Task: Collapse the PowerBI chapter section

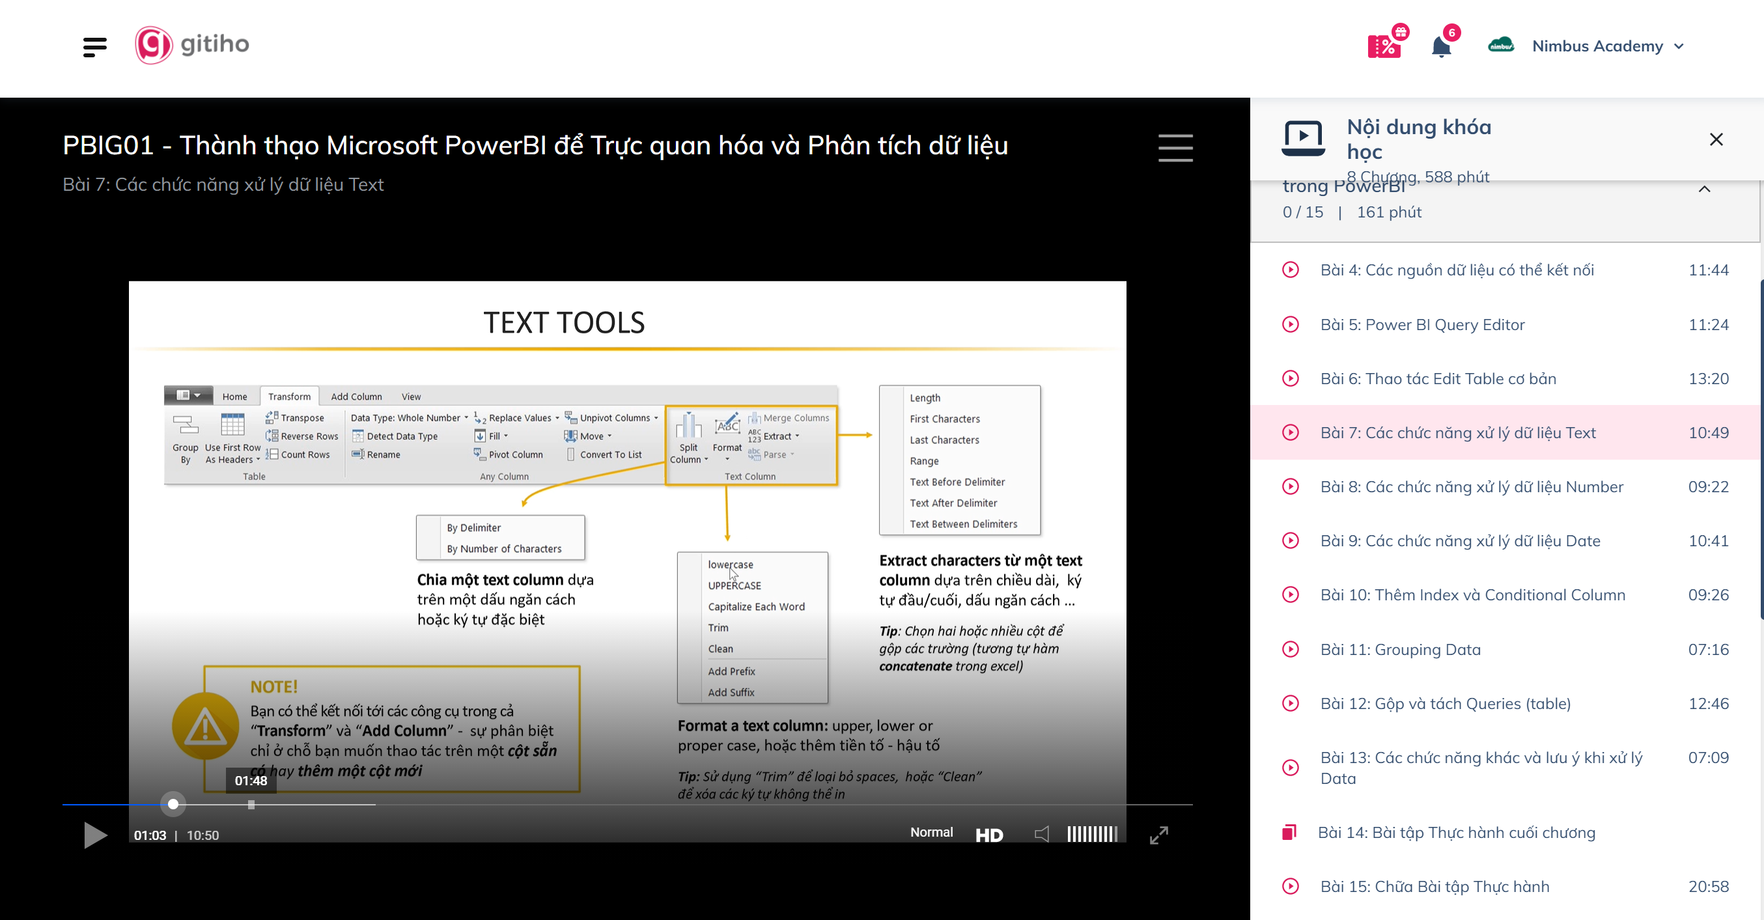Action: [x=1705, y=189]
